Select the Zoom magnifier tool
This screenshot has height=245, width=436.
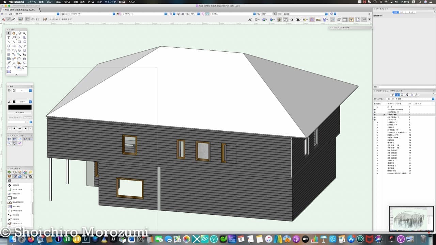tap(25, 33)
